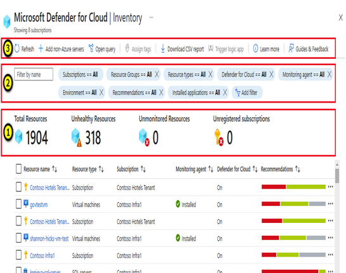
Task: Remove the Defender for Cloud filter with X
Action: [271, 74]
